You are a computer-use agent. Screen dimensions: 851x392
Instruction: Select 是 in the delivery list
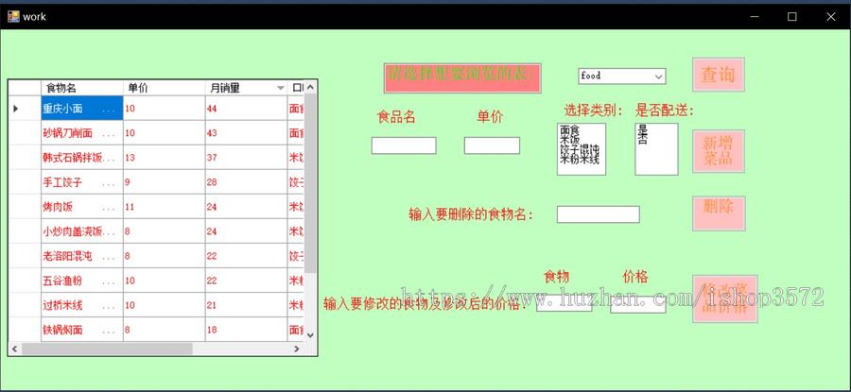643,130
